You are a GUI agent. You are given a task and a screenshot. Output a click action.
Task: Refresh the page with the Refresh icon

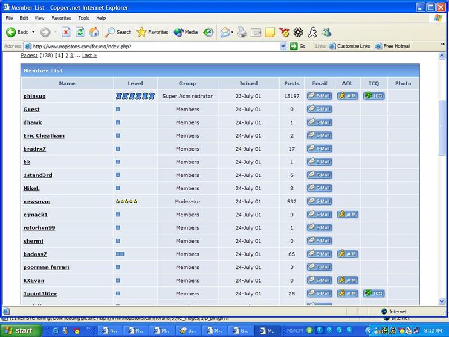tap(80, 32)
